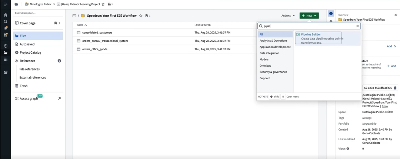Open External references
The width and height of the screenshot is (400, 159).
[x=33, y=77]
